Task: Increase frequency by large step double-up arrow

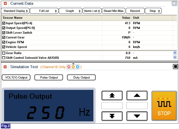Action: [112, 96]
